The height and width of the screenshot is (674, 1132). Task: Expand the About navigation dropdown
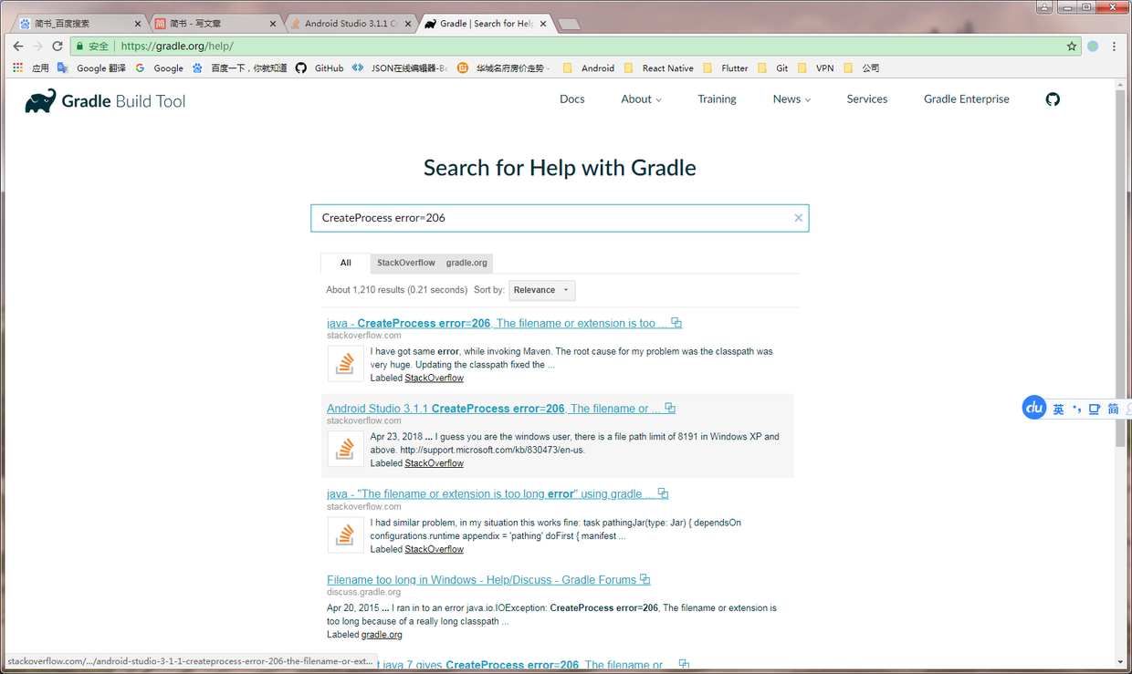pyautogui.click(x=641, y=99)
